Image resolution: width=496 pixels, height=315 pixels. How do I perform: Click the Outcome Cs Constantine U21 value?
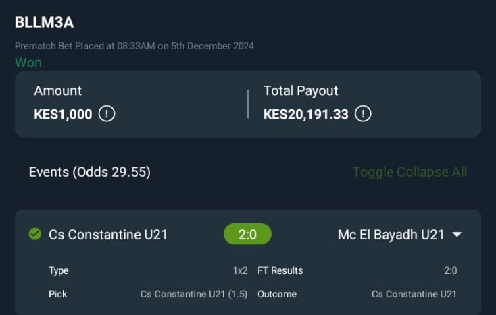[x=414, y=294]
